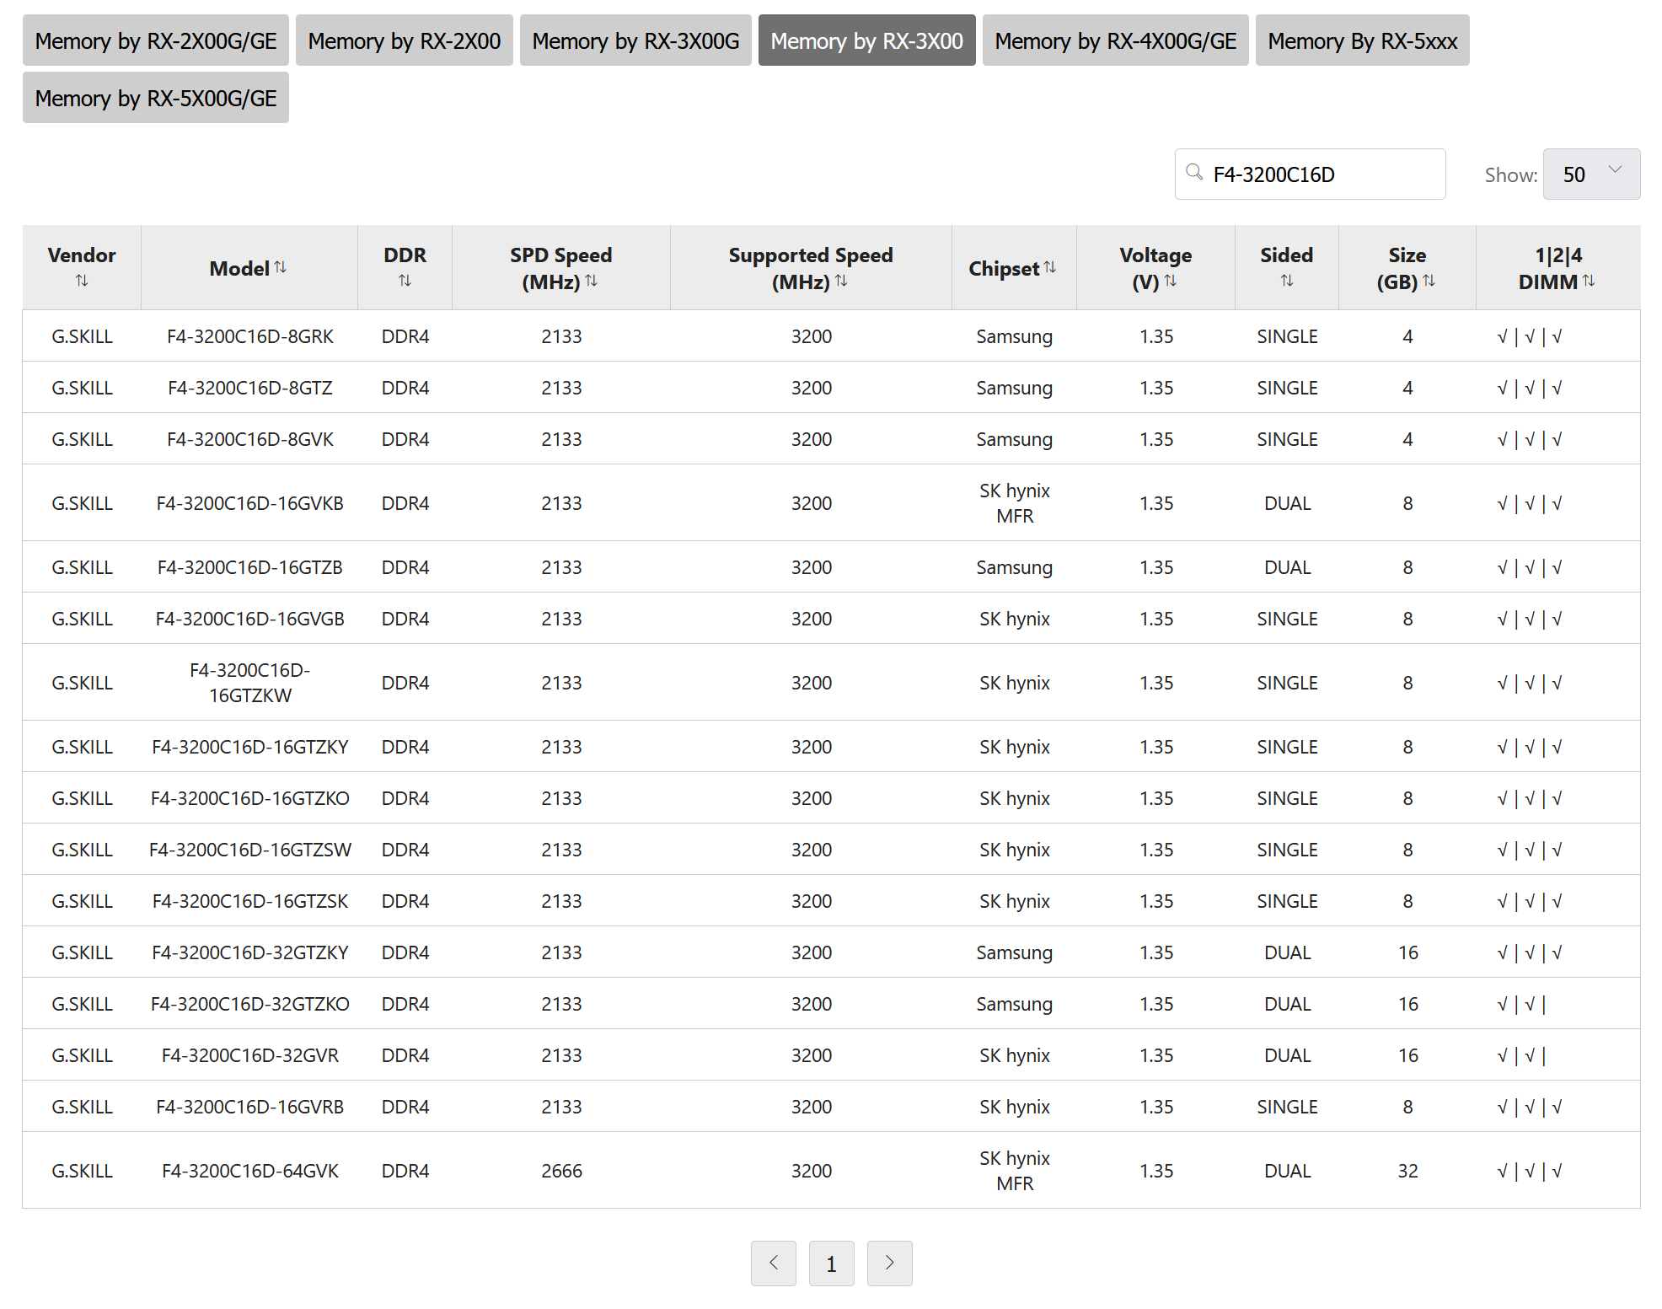Sort table by Vendor arrows icon
The image size is (1662, 1309).
(82, 281)
